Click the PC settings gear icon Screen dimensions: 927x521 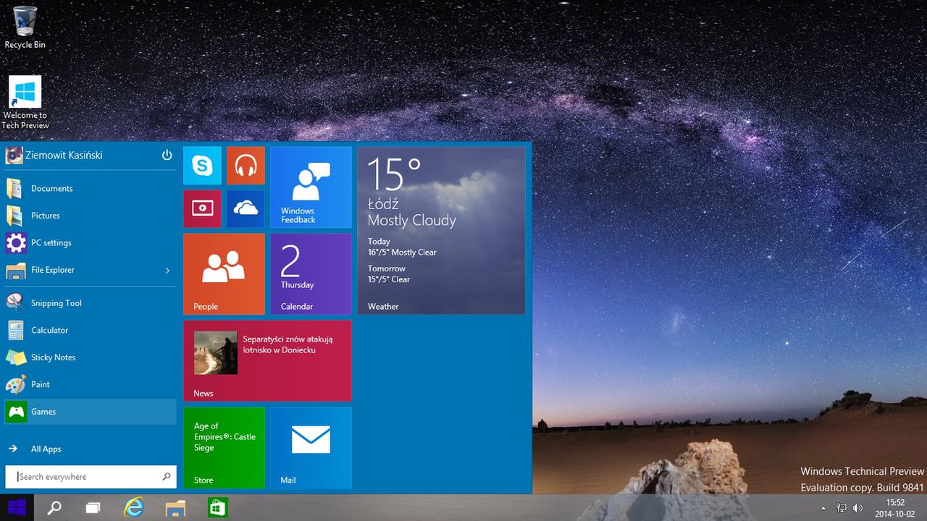coord(16,242)
